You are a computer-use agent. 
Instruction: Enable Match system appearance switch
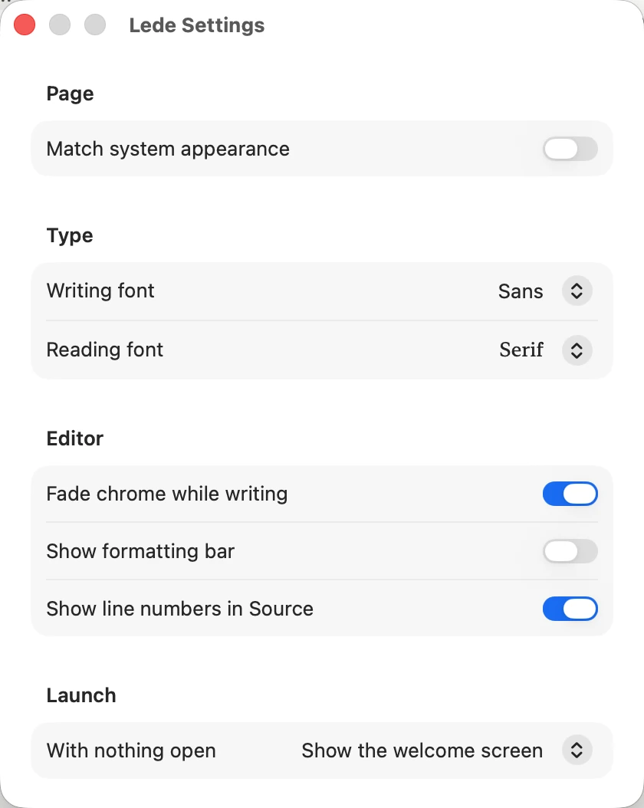570,149
